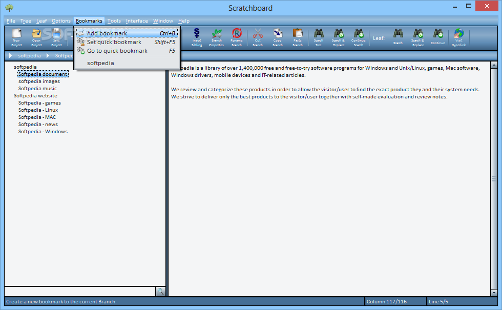Viewport: 502px width, 310px height.
Task: Click the scroll down arrow of the leaf editor
Action: tap(494, 293)
